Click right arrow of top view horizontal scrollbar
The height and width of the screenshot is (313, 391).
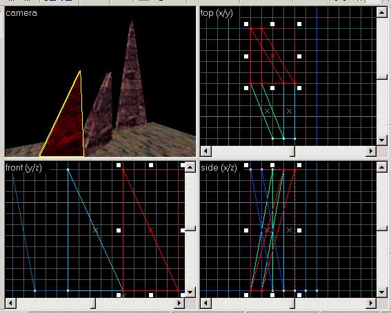click(371, 151)
